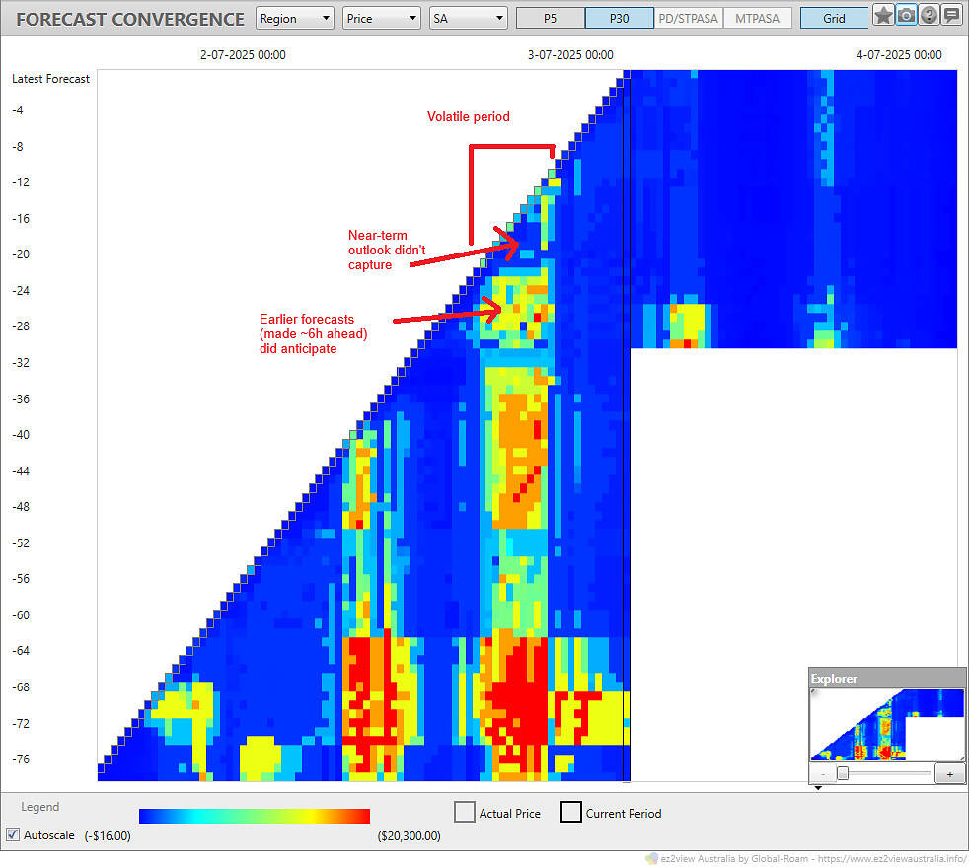Click the 'Legend' heading text

40,807
